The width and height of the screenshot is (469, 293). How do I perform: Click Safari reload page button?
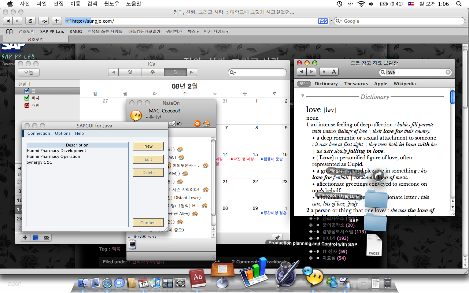click(30, 21)
